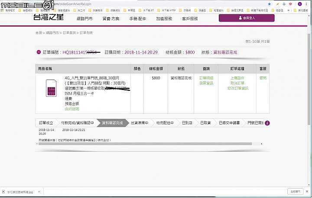Click the 首頁 breadcrumb link
This screenshot has height=198, width=312.
point(39,33)
